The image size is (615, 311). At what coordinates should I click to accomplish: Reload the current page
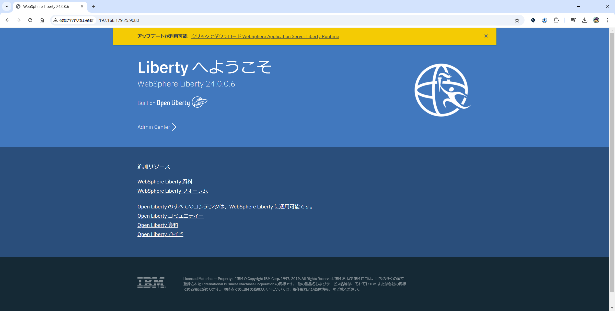point(30,20)
